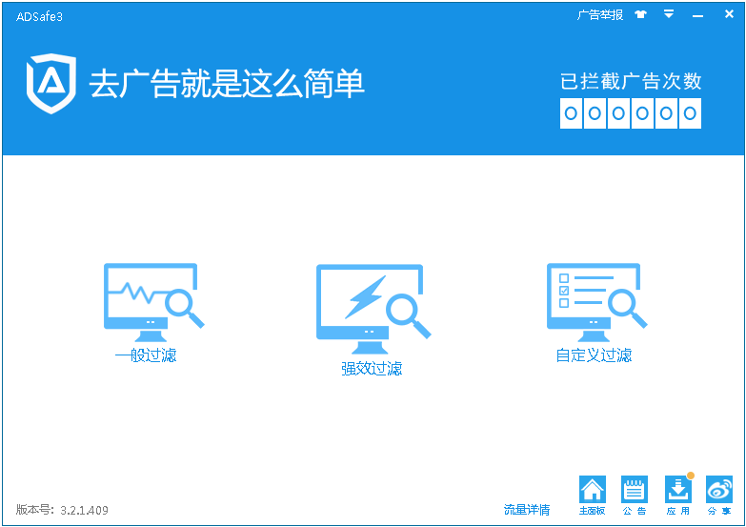Open the skin shirt icon in title bar
Screen dimensions: 746x527
point(641,14)
